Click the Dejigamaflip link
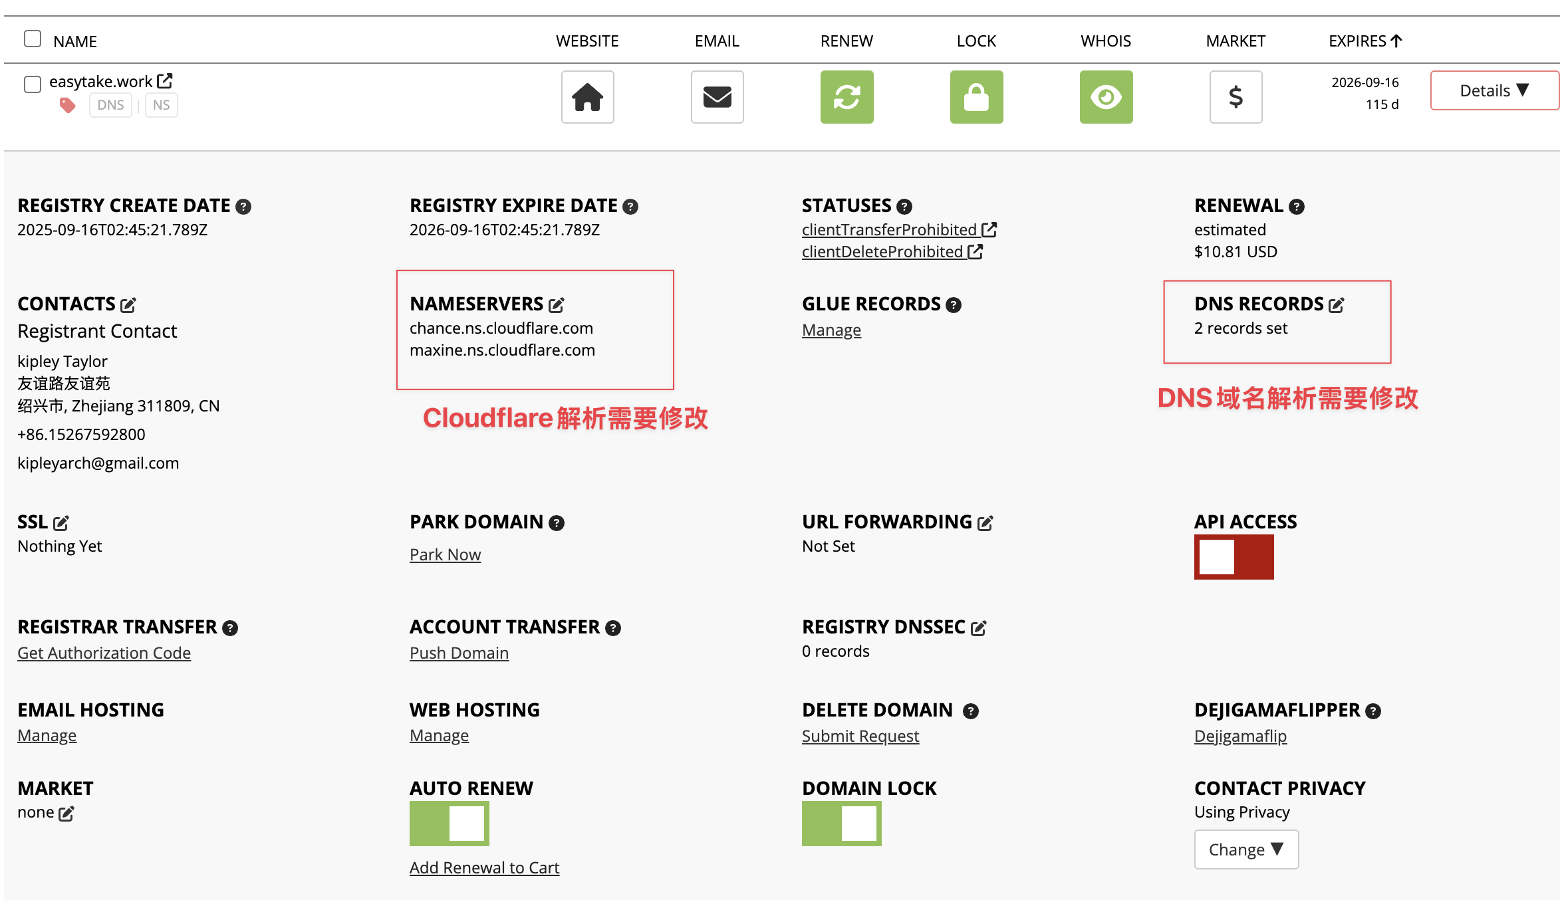Screen dimensions: 1560x900 point(1240,736)
